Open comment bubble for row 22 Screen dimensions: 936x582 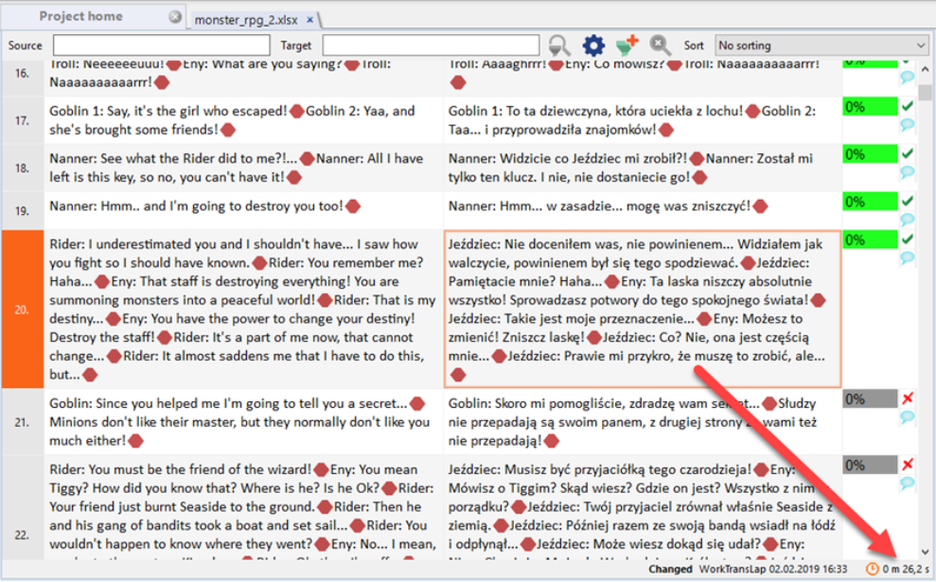pos(908,483)
